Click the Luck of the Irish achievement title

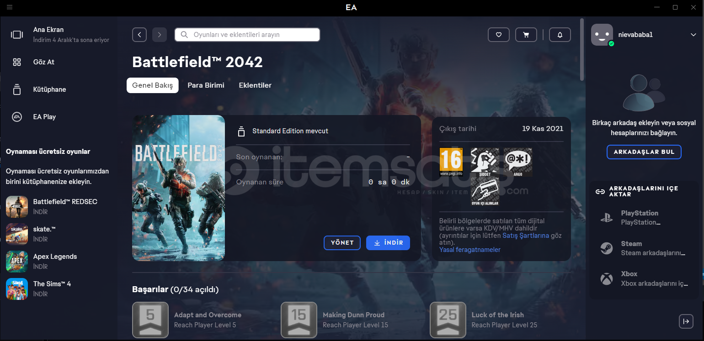click(x=498, y=315)
